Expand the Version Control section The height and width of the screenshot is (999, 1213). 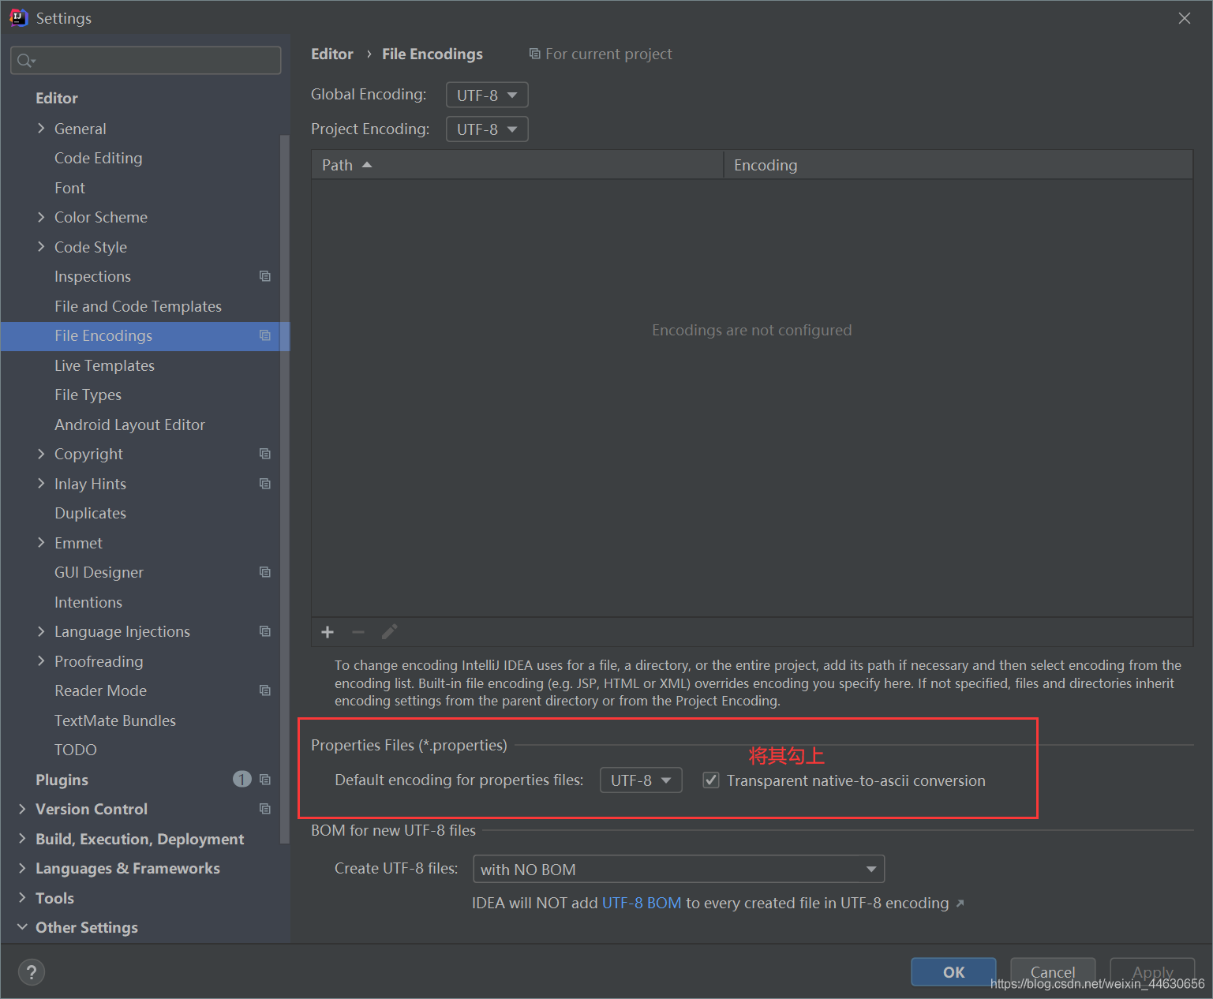click(x=22, y=809)
